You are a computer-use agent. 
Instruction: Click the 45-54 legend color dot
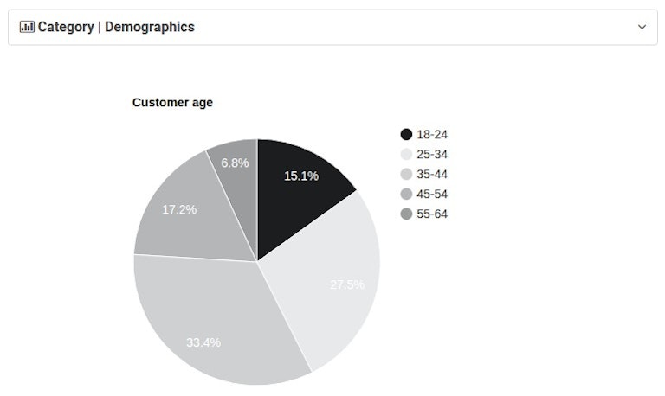[407, 194]
